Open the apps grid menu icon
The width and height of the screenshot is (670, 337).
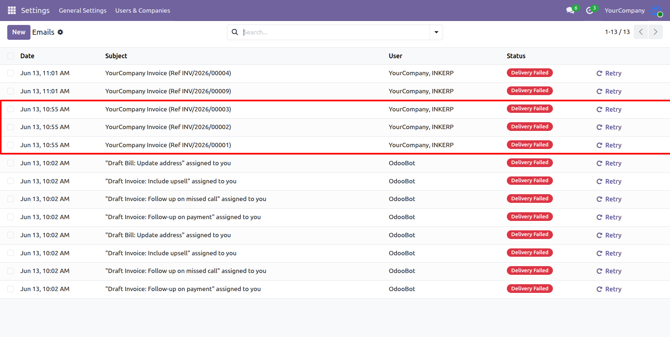click(x=12, y=10)
